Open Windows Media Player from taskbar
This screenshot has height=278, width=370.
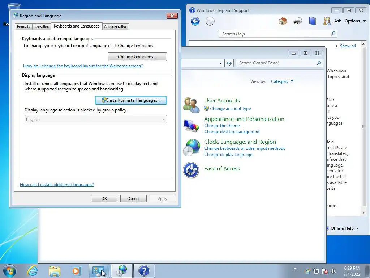[x=76, y=271]
